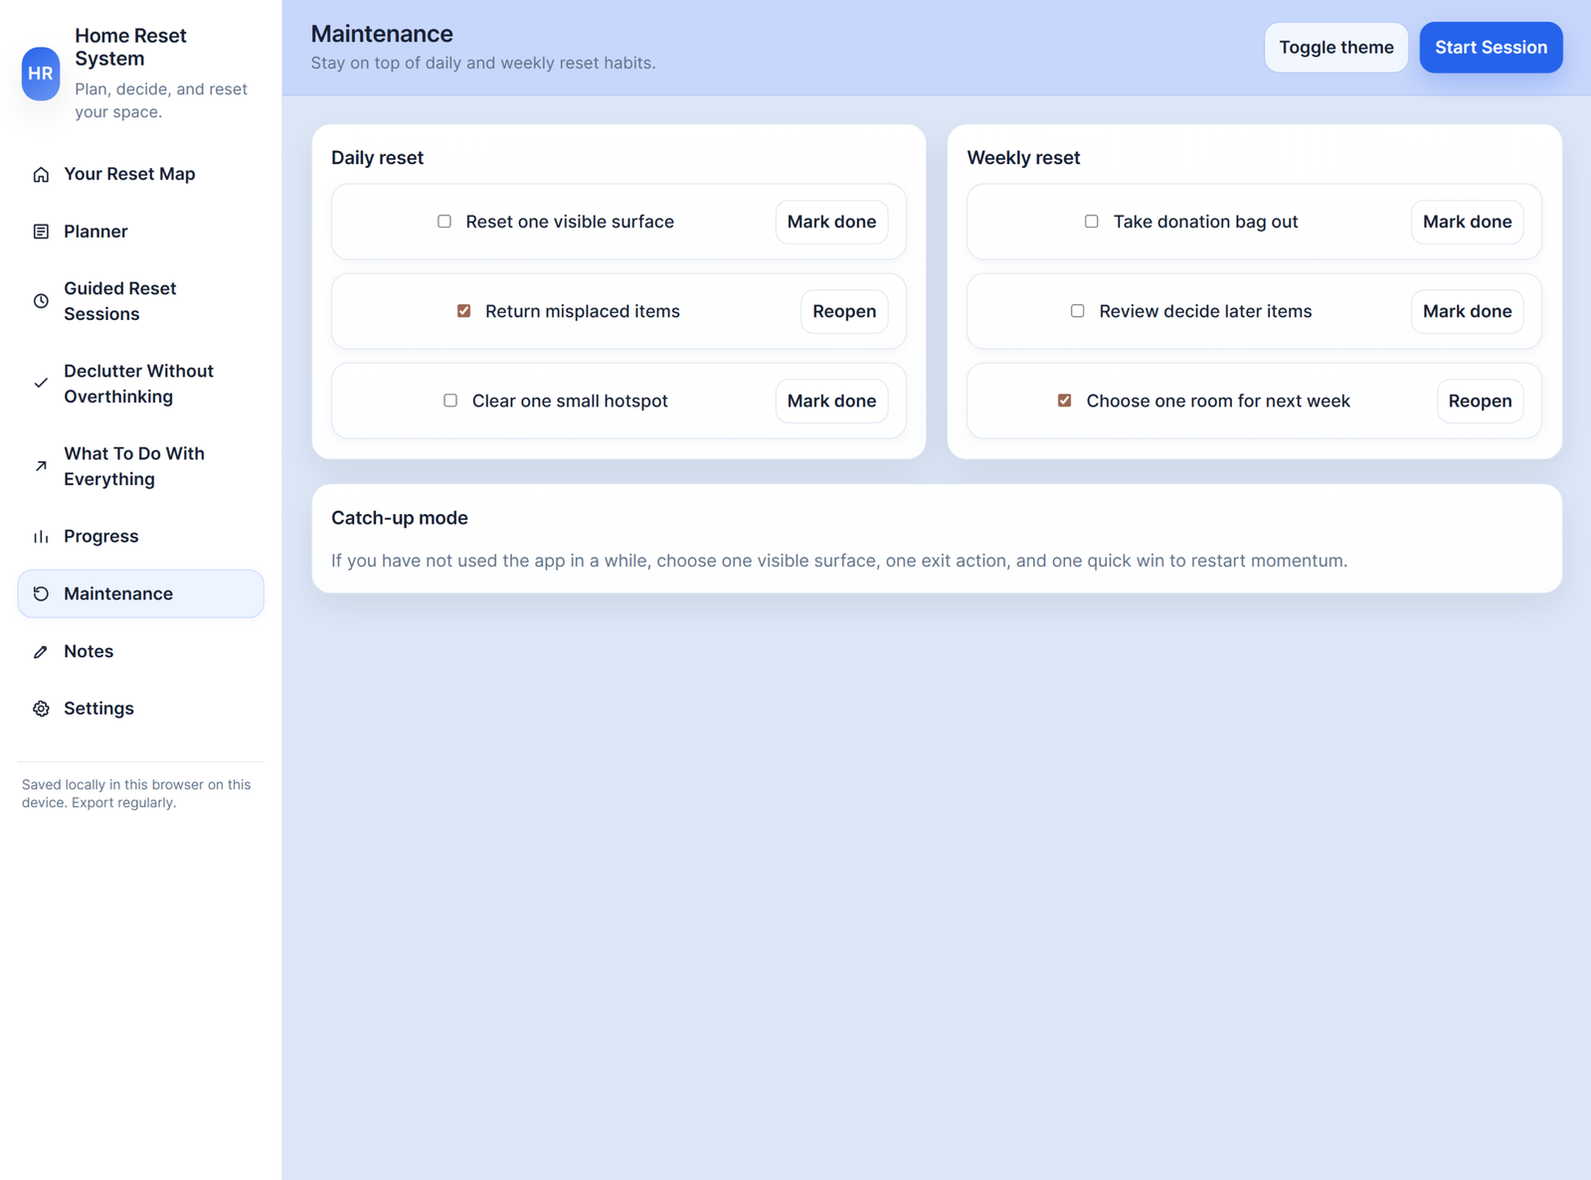Viewport: 1591px width, 1180px height.
Task: Open the Notes page
Action: (140, 652)
